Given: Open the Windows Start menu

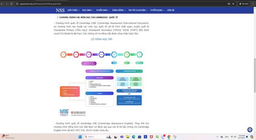Looking at the screenshot, I should [x=80, y=137].
